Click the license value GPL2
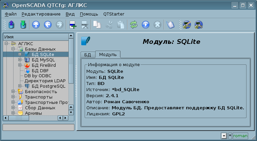Screen dimensions: 257x141 (119, 114)
